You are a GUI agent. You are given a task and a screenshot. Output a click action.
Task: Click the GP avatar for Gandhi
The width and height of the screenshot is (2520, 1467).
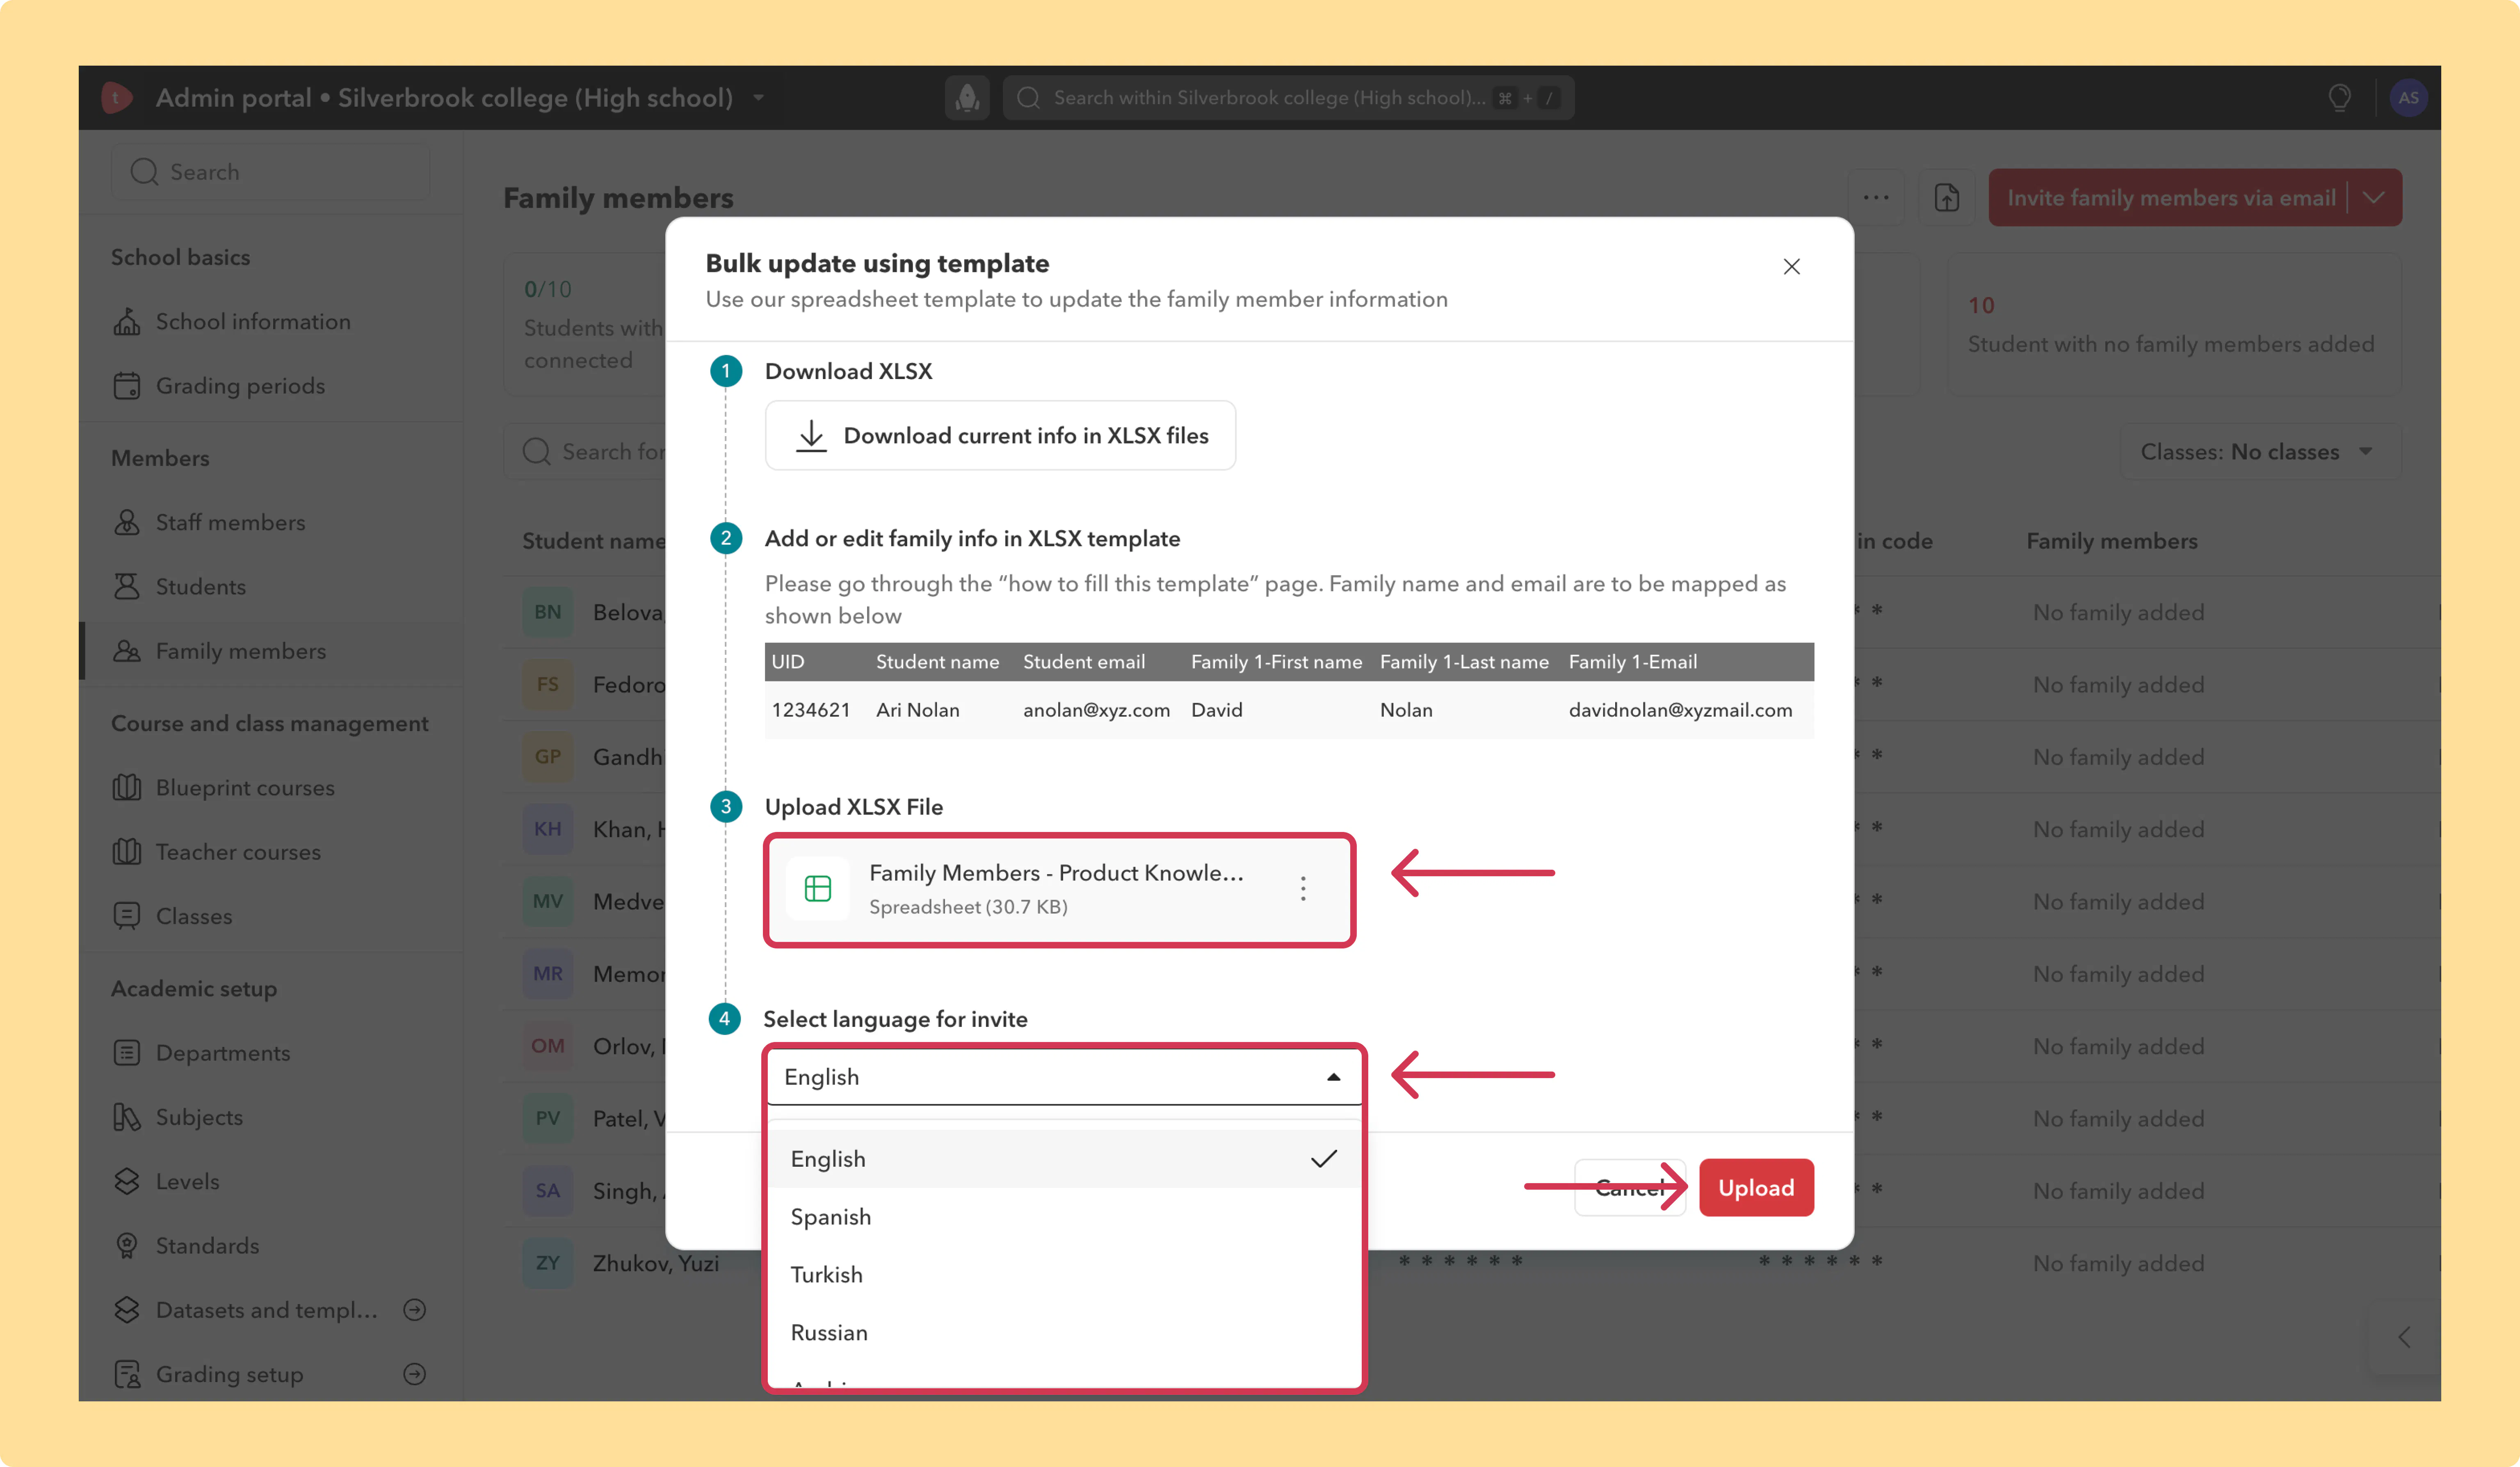click(x=548, y=757)
